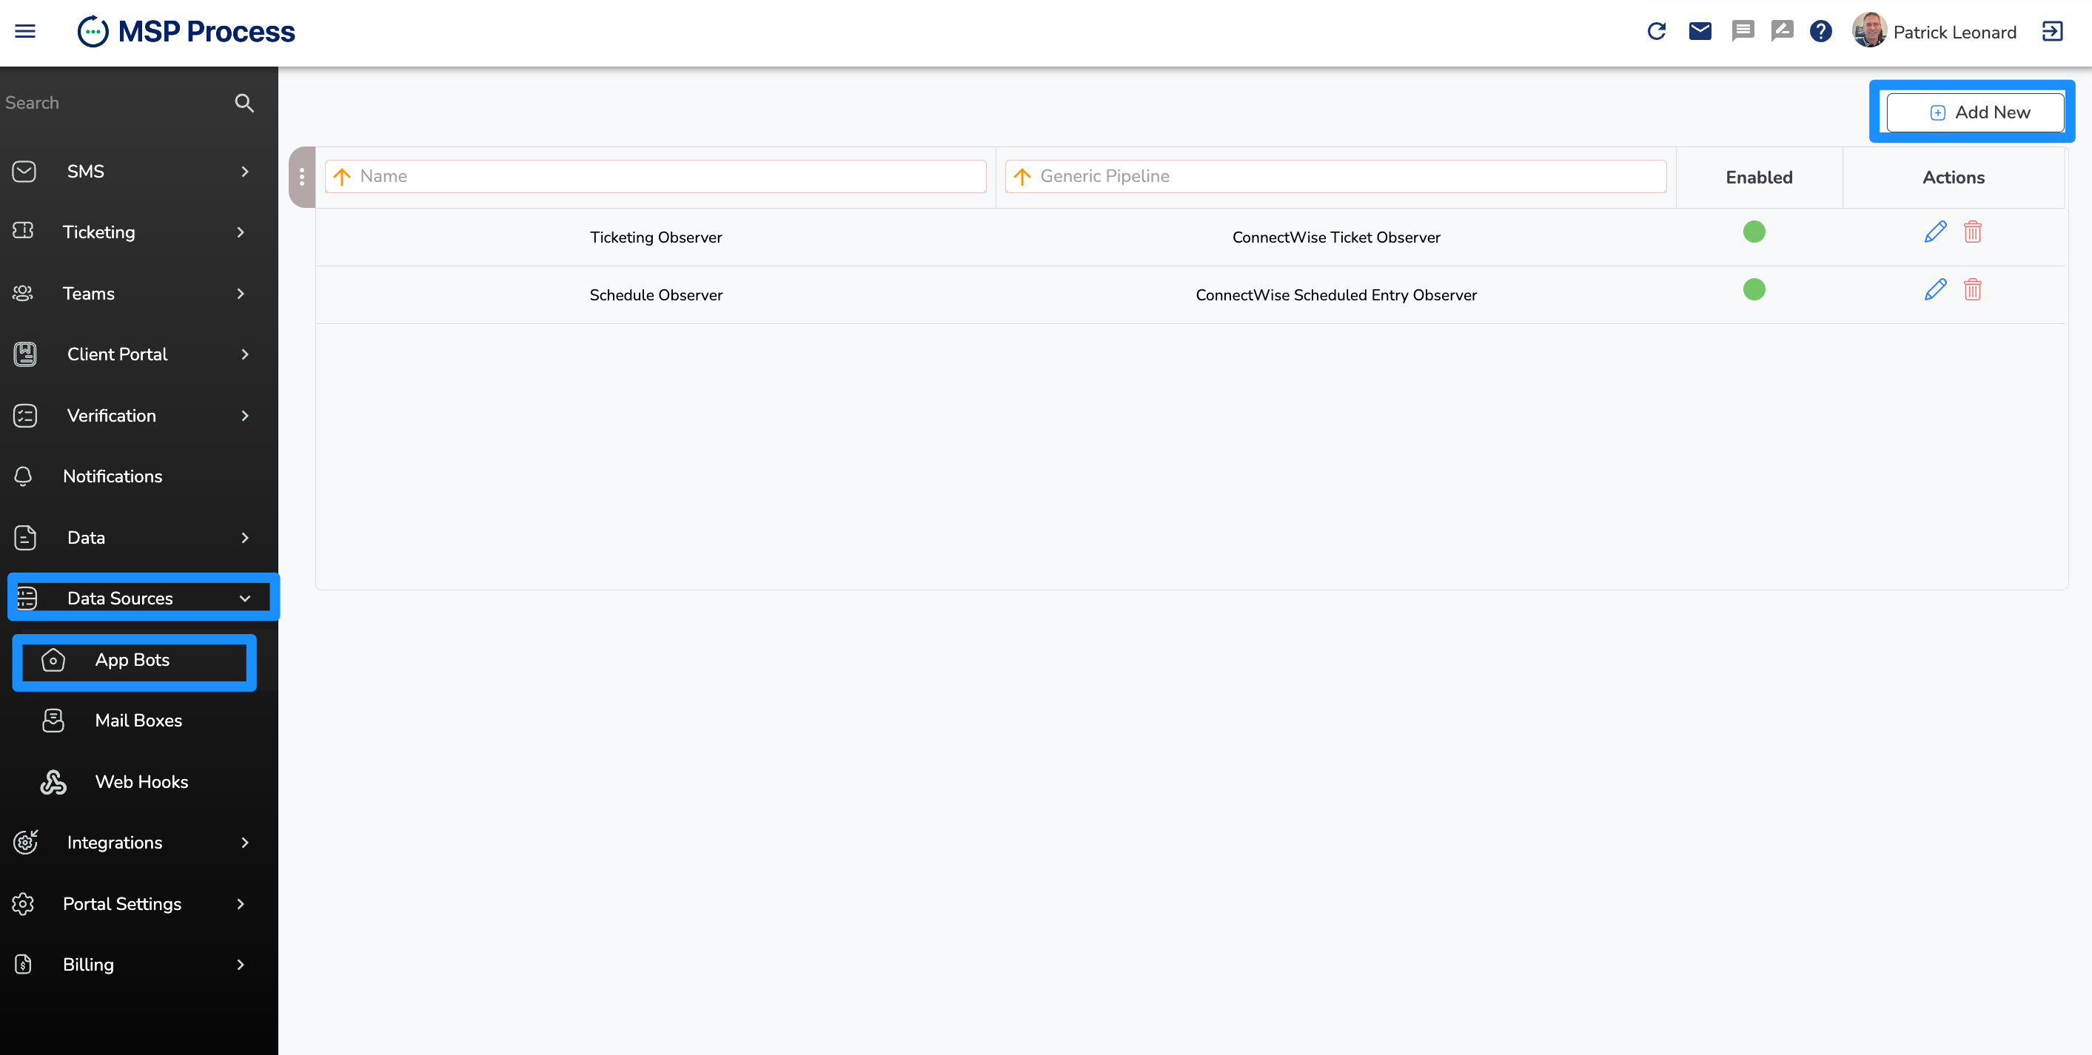Delete the Ticketing Observer bot
The image size is (2092, 1055).
1972,232
